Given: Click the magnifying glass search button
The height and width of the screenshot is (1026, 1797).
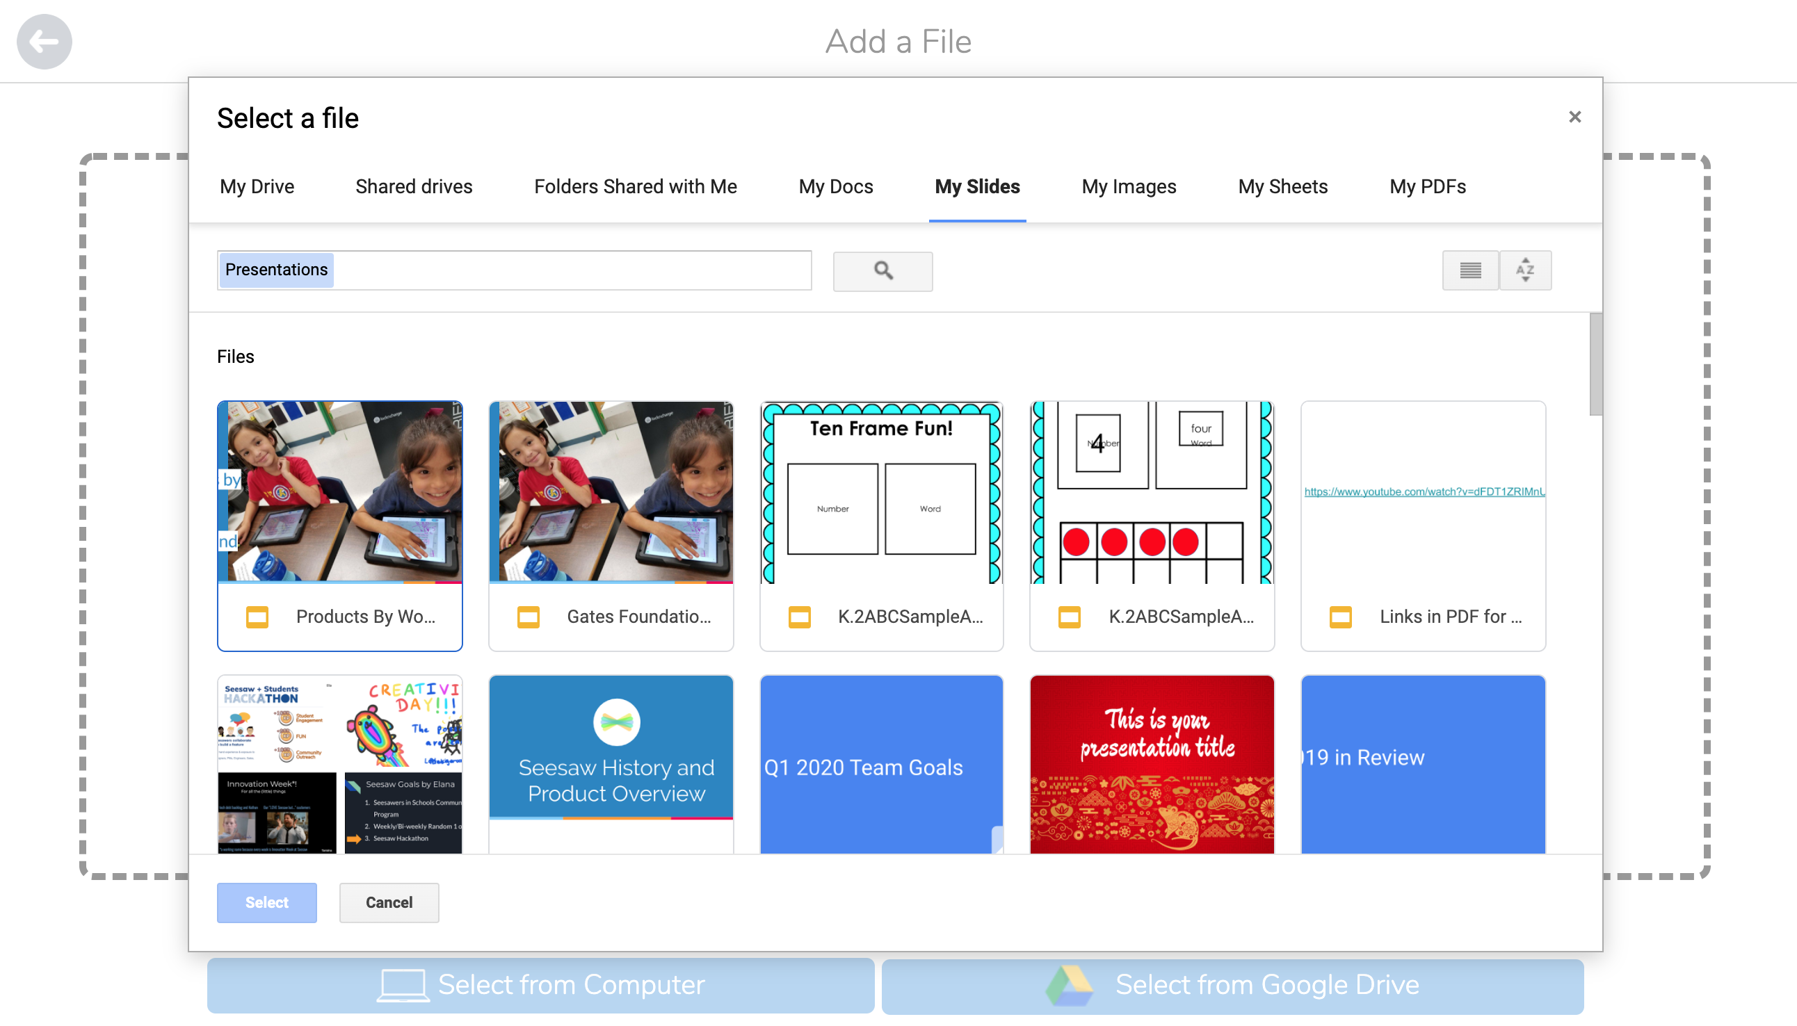Looking at the screenshot, I should [x=883, y=270].
